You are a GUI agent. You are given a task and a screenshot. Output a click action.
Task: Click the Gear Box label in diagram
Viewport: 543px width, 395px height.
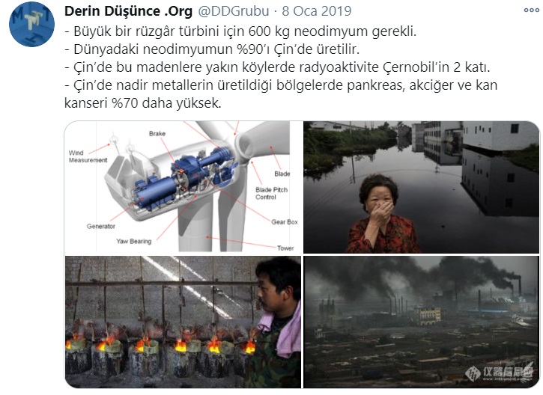pos(285,222)
